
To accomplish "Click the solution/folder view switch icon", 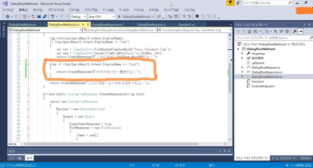I will 255,31.
